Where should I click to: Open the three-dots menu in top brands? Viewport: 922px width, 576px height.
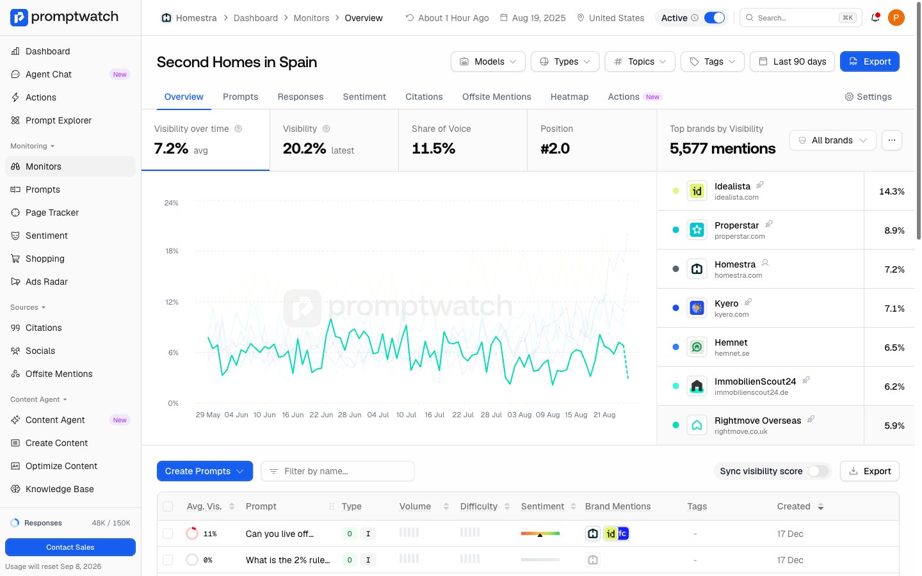pyautogui.click(x=892, y=140)
